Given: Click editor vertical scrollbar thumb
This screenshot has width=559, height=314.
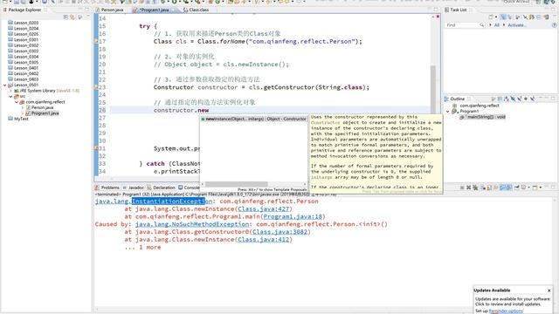Looking at the screenshot, I should (x=433, y=89).
